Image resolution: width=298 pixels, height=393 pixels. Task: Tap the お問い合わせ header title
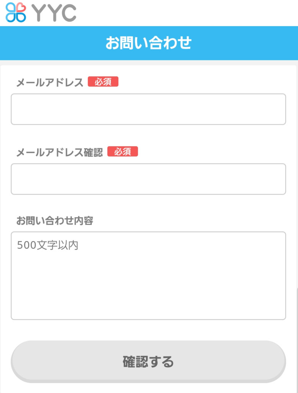tap(149, 43)
